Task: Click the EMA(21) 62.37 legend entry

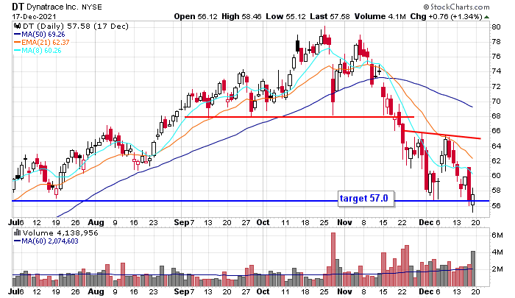Action: pyautogui.click(x=42, y=43)
